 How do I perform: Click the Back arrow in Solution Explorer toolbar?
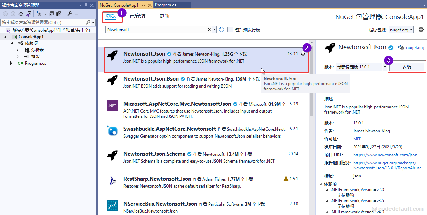pos(5,14)
